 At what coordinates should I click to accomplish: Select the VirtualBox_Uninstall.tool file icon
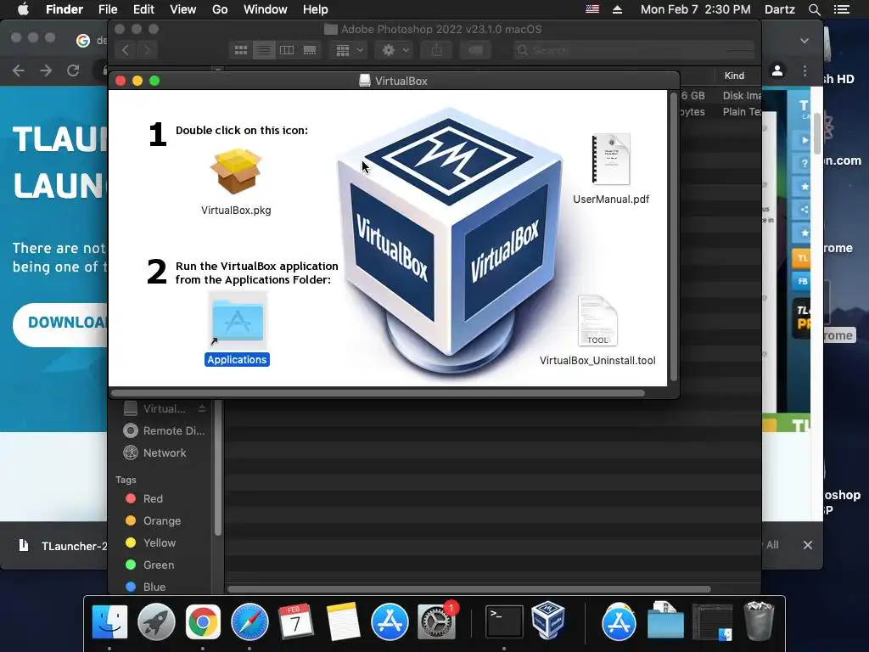597,321
